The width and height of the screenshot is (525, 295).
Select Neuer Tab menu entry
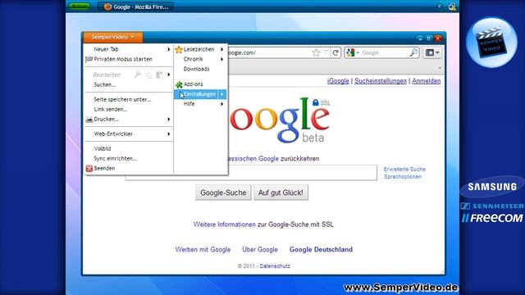pyautogui.click(x=106, y=49)
